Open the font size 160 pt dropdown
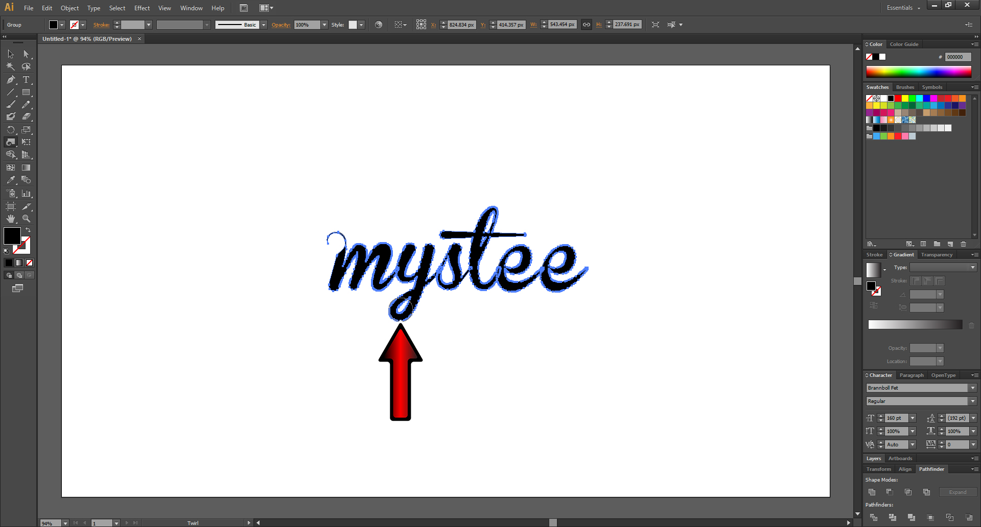 coord(913,418)
